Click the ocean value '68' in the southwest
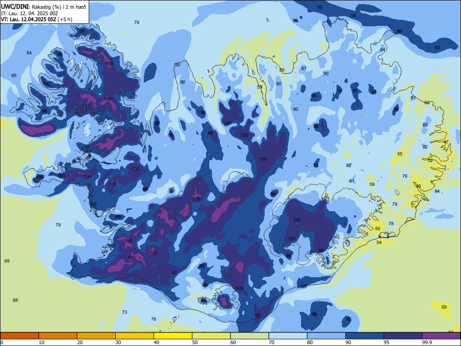The image size is (461, 346). point(15,300)
